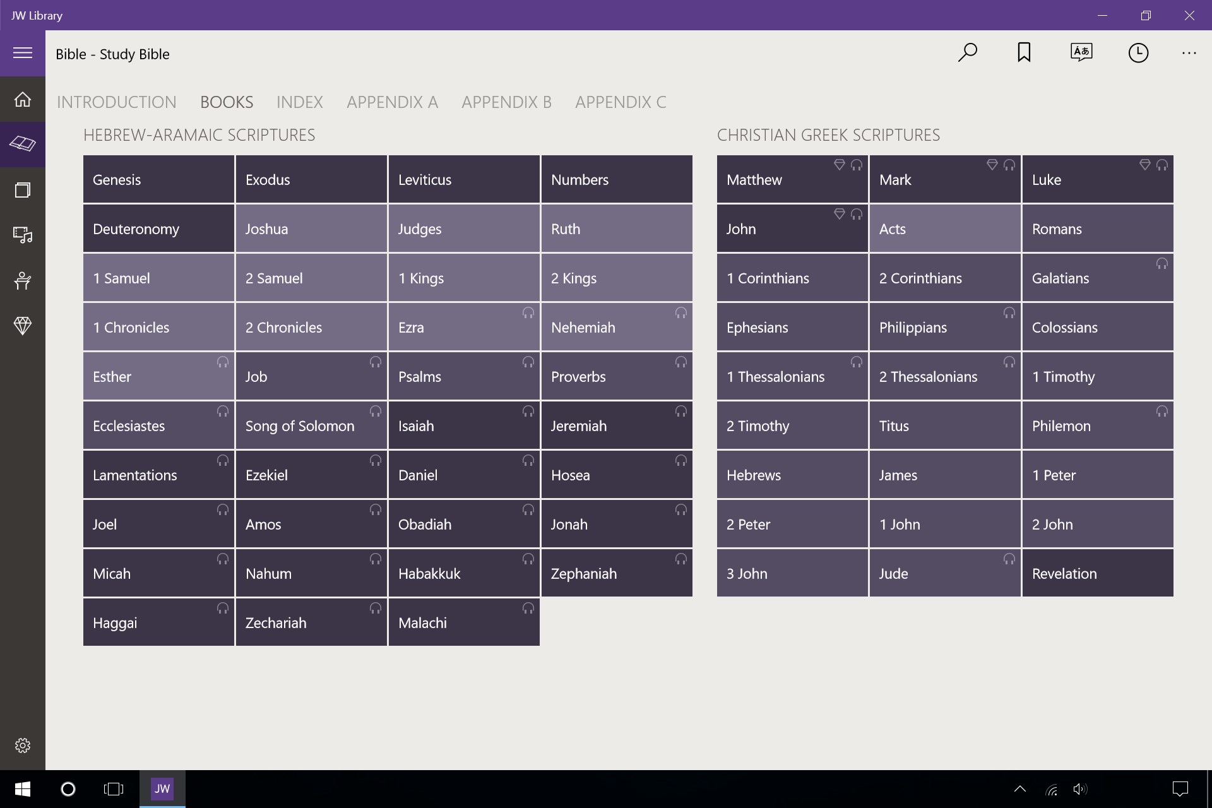This screenshot has height=808, width=1212.
Task: Open Publications icon in sidebar
Action: (23, 190)
